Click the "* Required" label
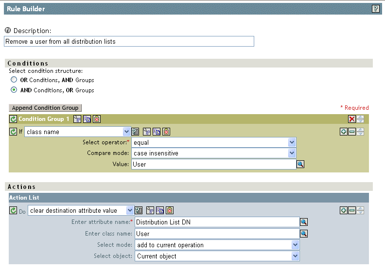 354,108
